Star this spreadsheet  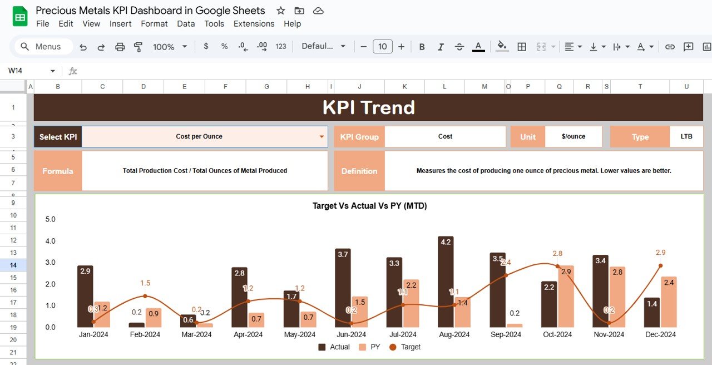pyautogui.click(x=280, y=11)
